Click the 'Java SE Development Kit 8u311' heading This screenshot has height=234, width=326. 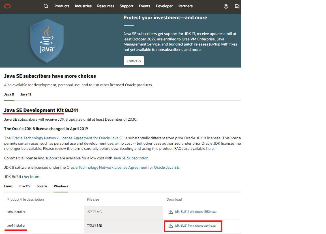click(x=41, y=110)
